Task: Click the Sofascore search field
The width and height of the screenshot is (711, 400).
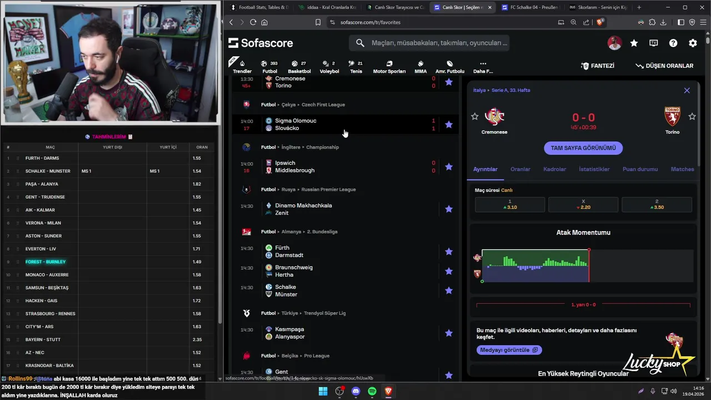Action: point(429,43)
